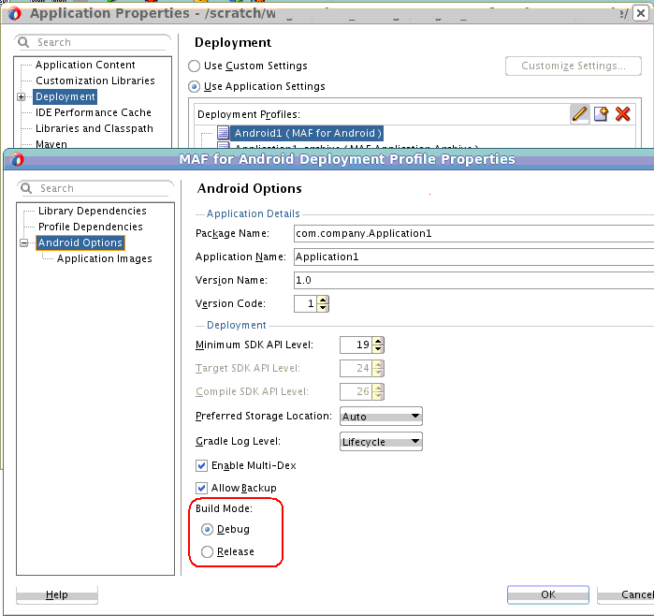Open Preferred Storage Location dropdown
The image size is (654, 616).
pos(381,417)
